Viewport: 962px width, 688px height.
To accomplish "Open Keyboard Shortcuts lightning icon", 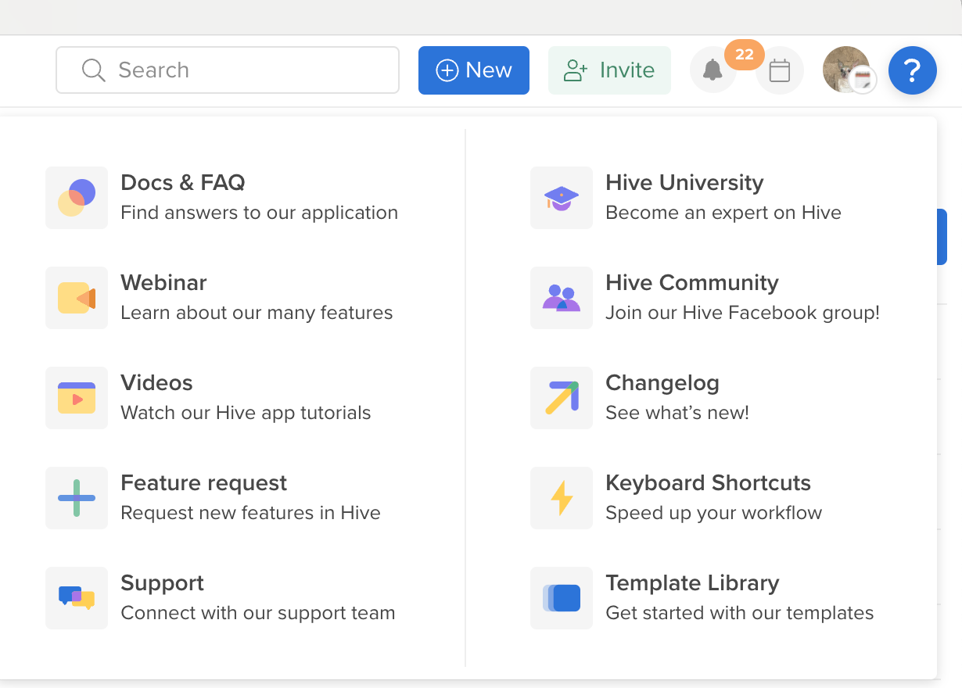I will [x=561, y=498].
